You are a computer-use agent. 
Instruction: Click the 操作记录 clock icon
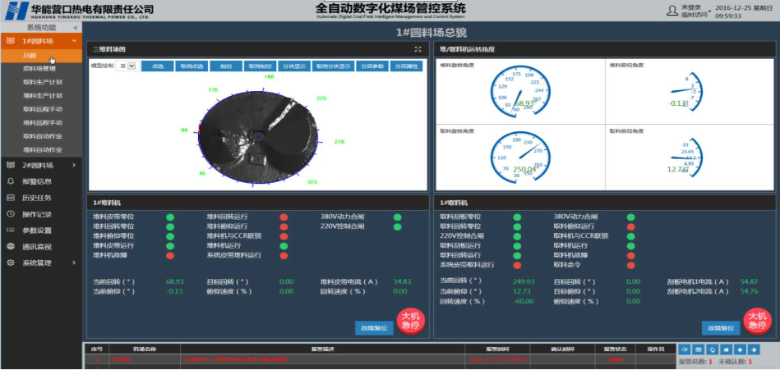pos(10,214)
